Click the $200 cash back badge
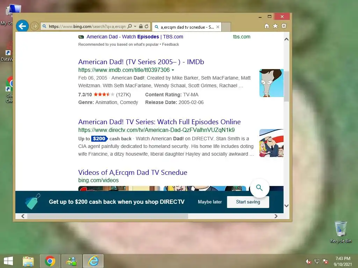 pyautogui.click(x=99, y=139)
